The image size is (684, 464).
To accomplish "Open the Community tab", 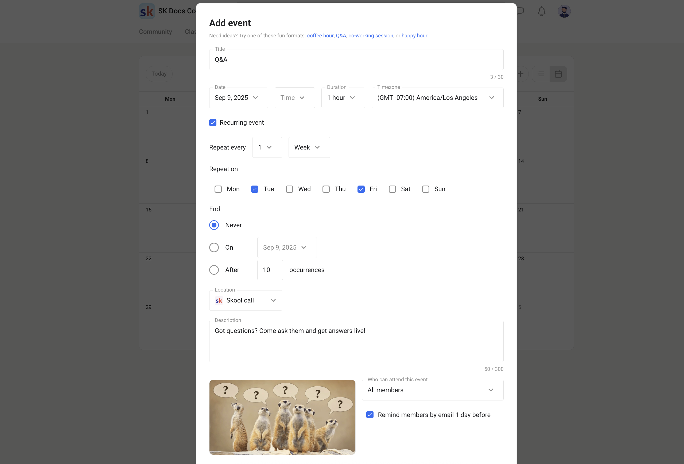I will pos(156,32).
